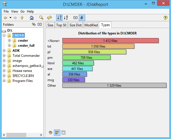
Task: Toggle sort by size toolbar button
Action: coord(59,18)
